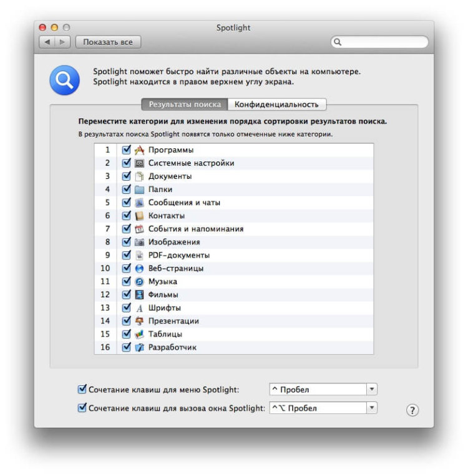The height and width of the screenshot is (475, 468).
Task: Click the PDF-документы icon
Action: coord(139,255)
